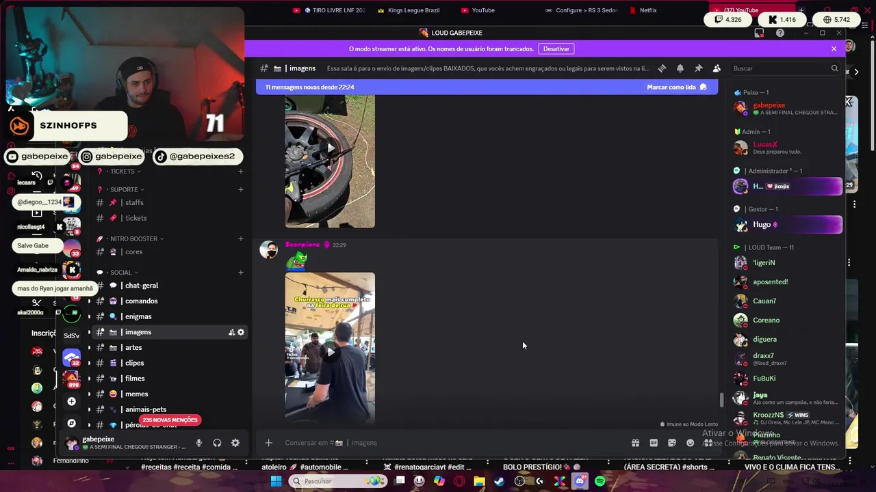Open the animais-pets channel

pyautogui.click(x=170, y=410)
